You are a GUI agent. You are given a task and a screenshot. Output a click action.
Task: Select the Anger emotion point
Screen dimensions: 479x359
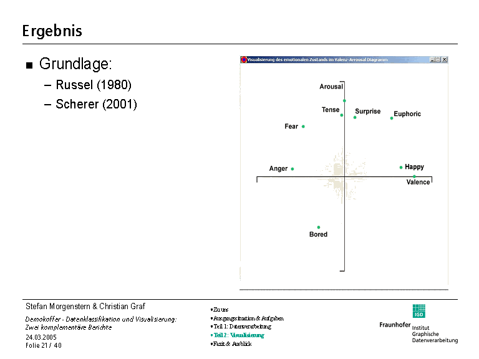coord(292,169)
